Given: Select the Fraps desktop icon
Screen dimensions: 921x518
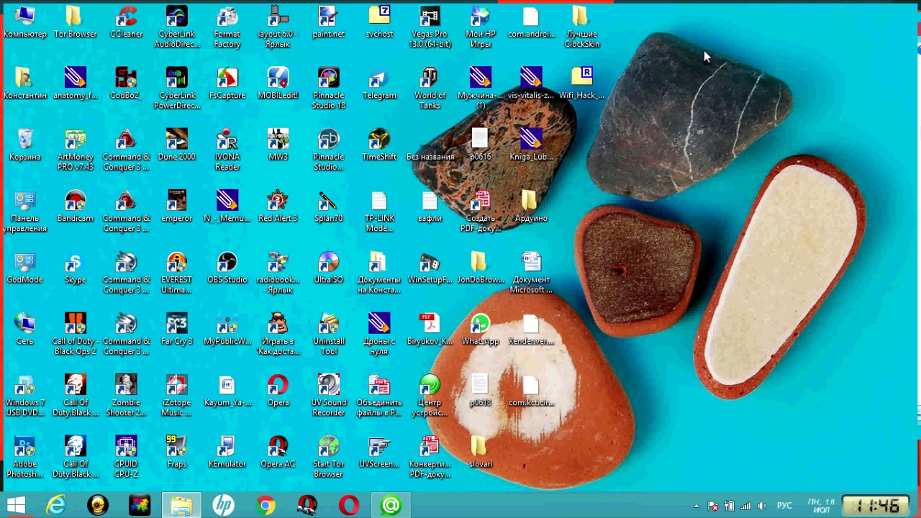Looking at the screenshot, I should click(x=176, y=452).
